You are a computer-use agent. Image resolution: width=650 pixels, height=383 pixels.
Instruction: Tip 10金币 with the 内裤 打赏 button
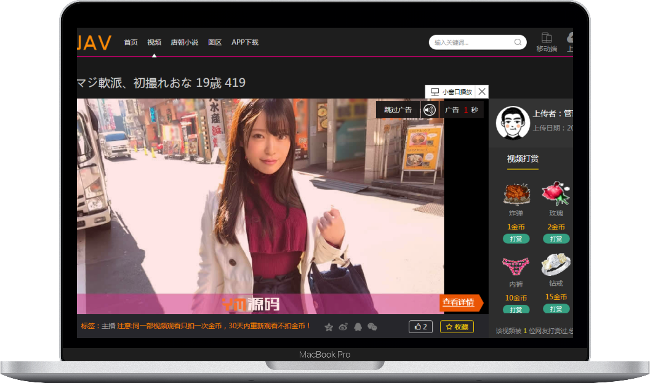tap(516, 310)
